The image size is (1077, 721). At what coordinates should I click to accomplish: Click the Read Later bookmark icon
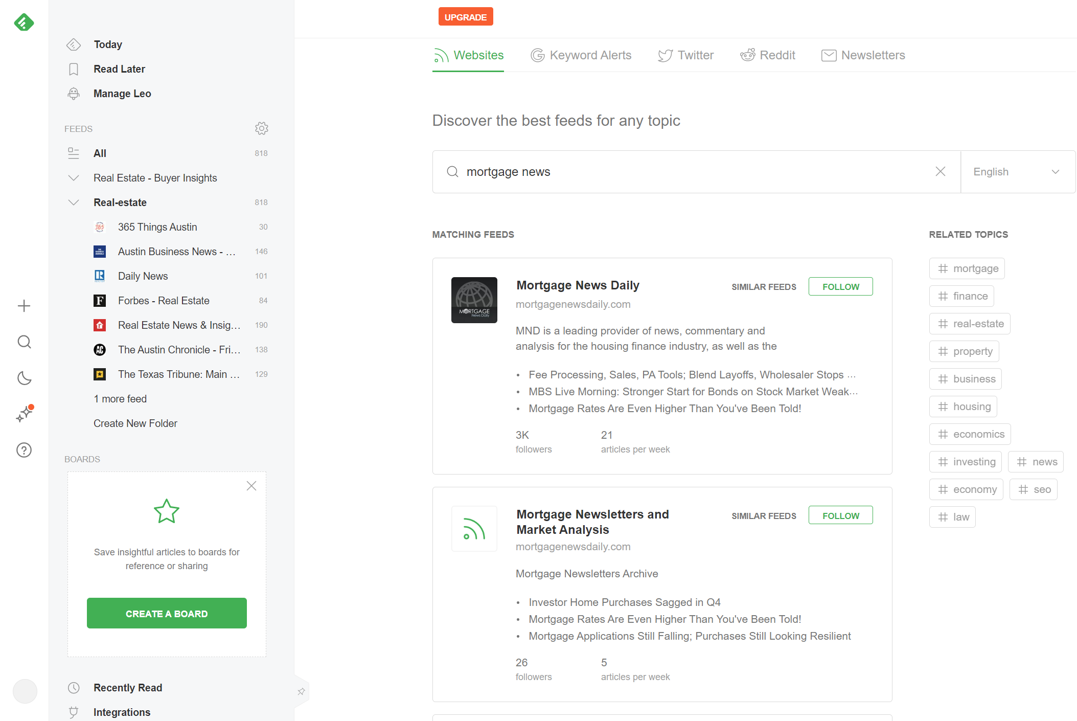74,69
